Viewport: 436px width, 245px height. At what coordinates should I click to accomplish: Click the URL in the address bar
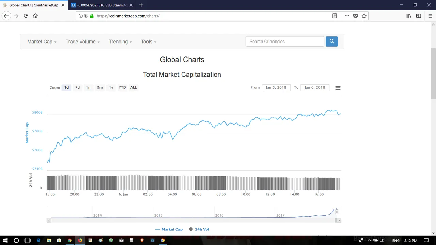click(x=128, y=16)
